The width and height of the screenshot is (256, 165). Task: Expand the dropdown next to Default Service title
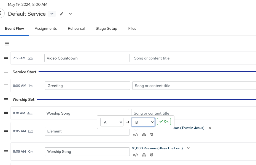[52, 14]
